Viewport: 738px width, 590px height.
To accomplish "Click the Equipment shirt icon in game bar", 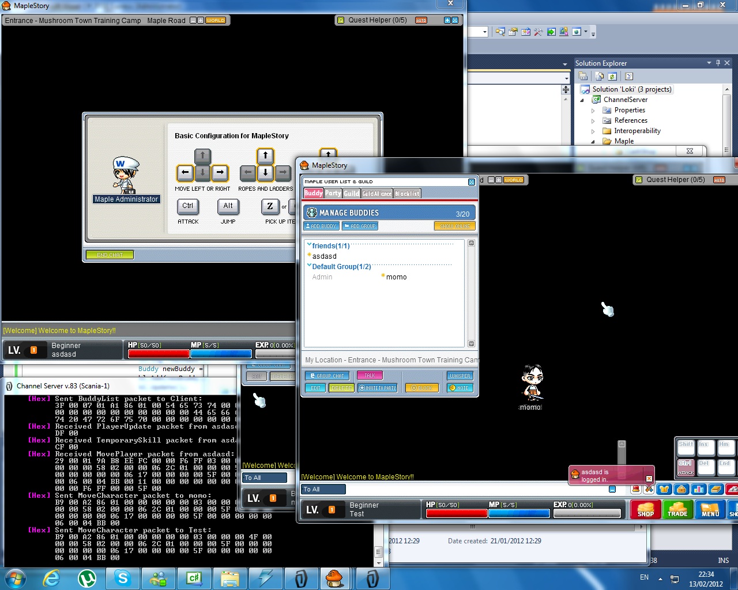I will pyautogui.click(x=664, y=489).
